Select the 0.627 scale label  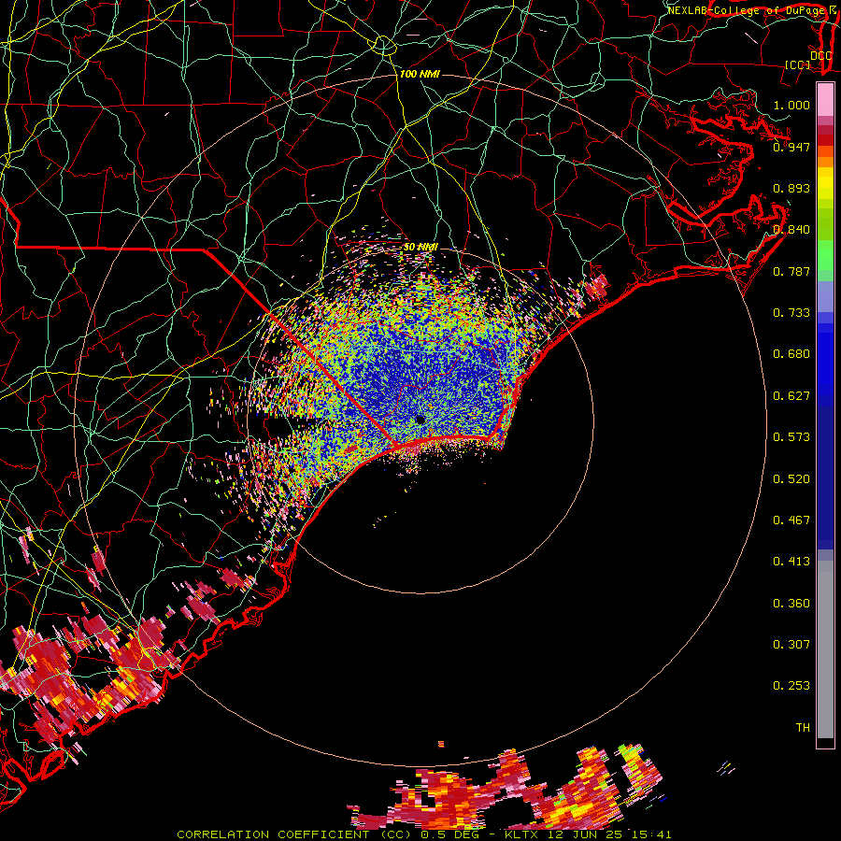[791, 396]
